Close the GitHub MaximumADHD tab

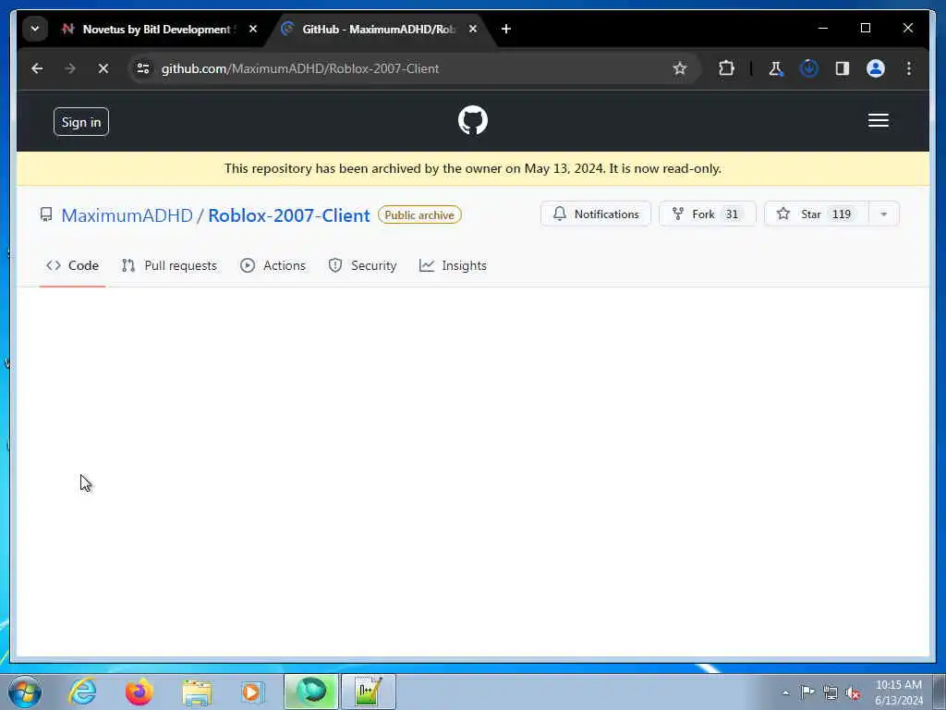(473, 29)
